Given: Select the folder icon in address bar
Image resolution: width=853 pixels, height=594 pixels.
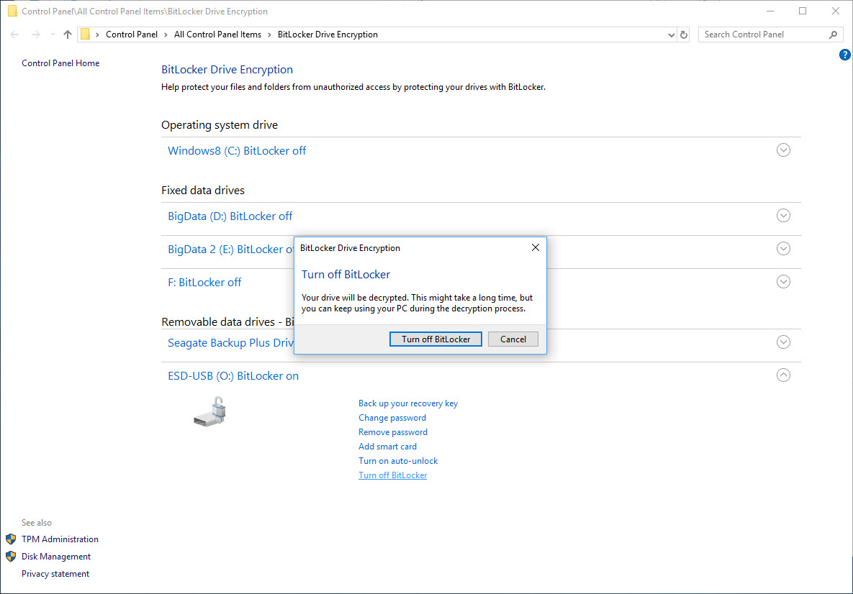Looking at the screenshot, I should click(x=85, y=35).
